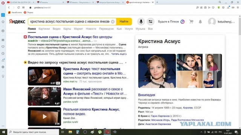Open the sidebar heart (pinboards) icon
241x135 pixels.
(3, 47)
